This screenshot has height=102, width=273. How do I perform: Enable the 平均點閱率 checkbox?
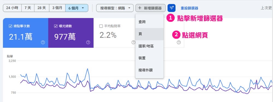[101, 26]
